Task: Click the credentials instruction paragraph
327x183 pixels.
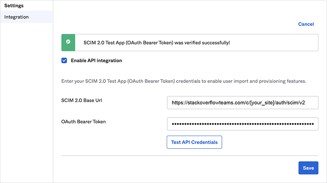Action: [183, 81]
